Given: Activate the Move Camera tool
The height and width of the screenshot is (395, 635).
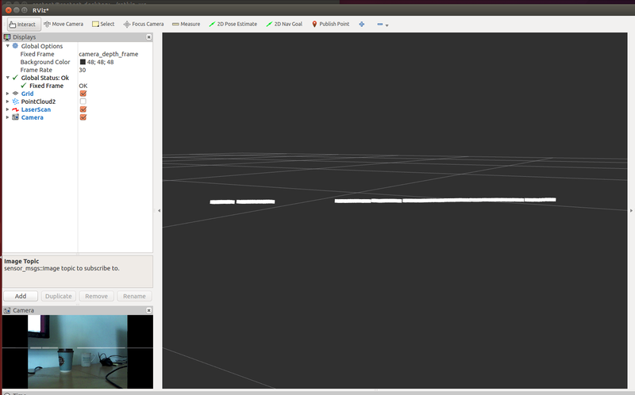Looking at the screenshot, I should [63, 24].
